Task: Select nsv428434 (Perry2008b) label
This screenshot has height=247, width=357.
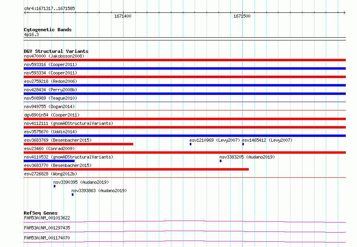Action: pyautogui.click(x=51, y=90)
